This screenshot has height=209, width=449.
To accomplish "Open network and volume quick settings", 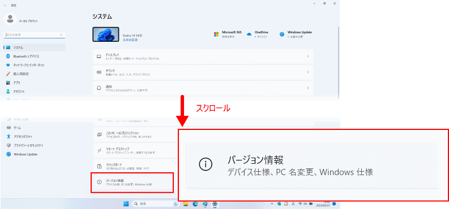I will [x=305, y=204].
